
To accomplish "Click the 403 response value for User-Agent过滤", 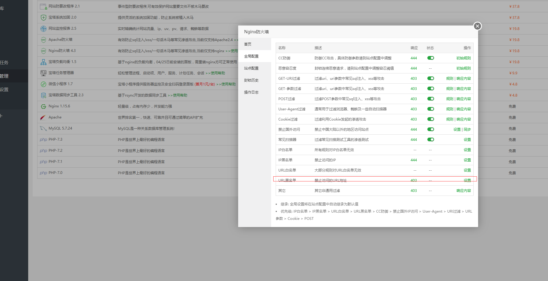I will tap(414, 109).
